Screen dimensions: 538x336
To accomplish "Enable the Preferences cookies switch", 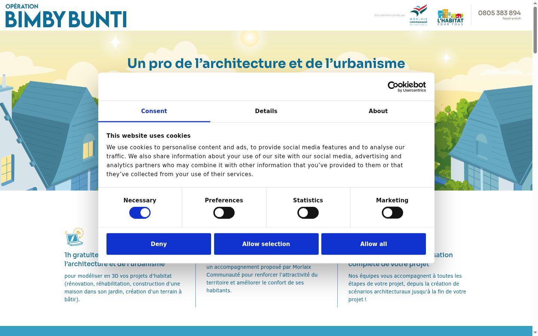I will [224, 213].
